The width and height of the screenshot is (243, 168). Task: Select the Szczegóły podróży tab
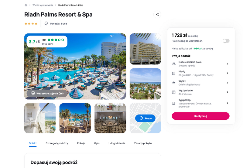click(x=57, y=143)
